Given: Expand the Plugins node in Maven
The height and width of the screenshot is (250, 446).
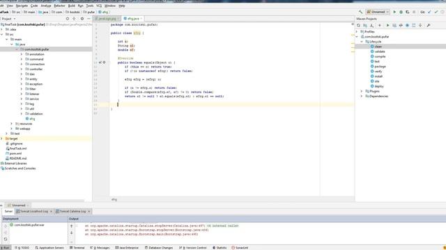Looking at the screenshot, I should (362, 91).
